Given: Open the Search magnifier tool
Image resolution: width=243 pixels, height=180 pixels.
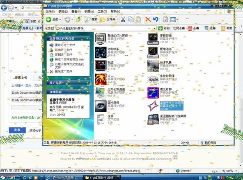Looking at the screenshot, I should click(91, 19).
